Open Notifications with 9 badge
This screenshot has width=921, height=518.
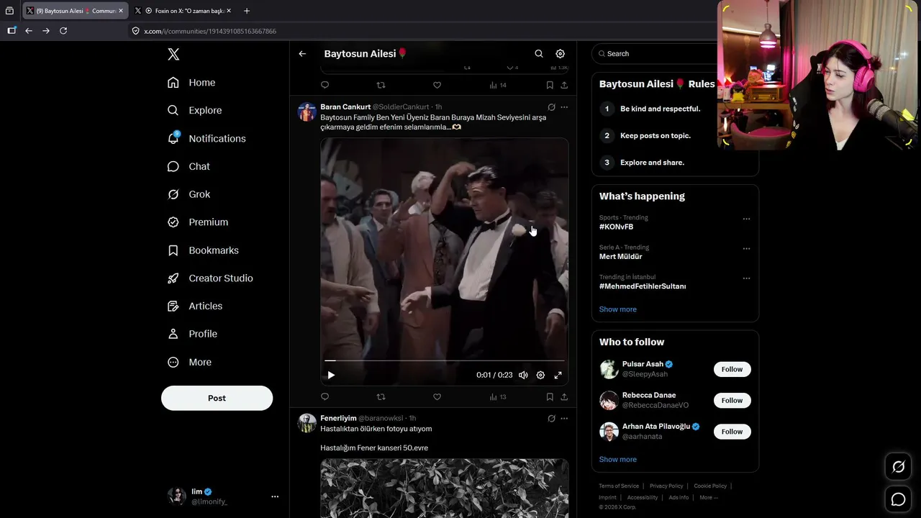coord(207,138)
